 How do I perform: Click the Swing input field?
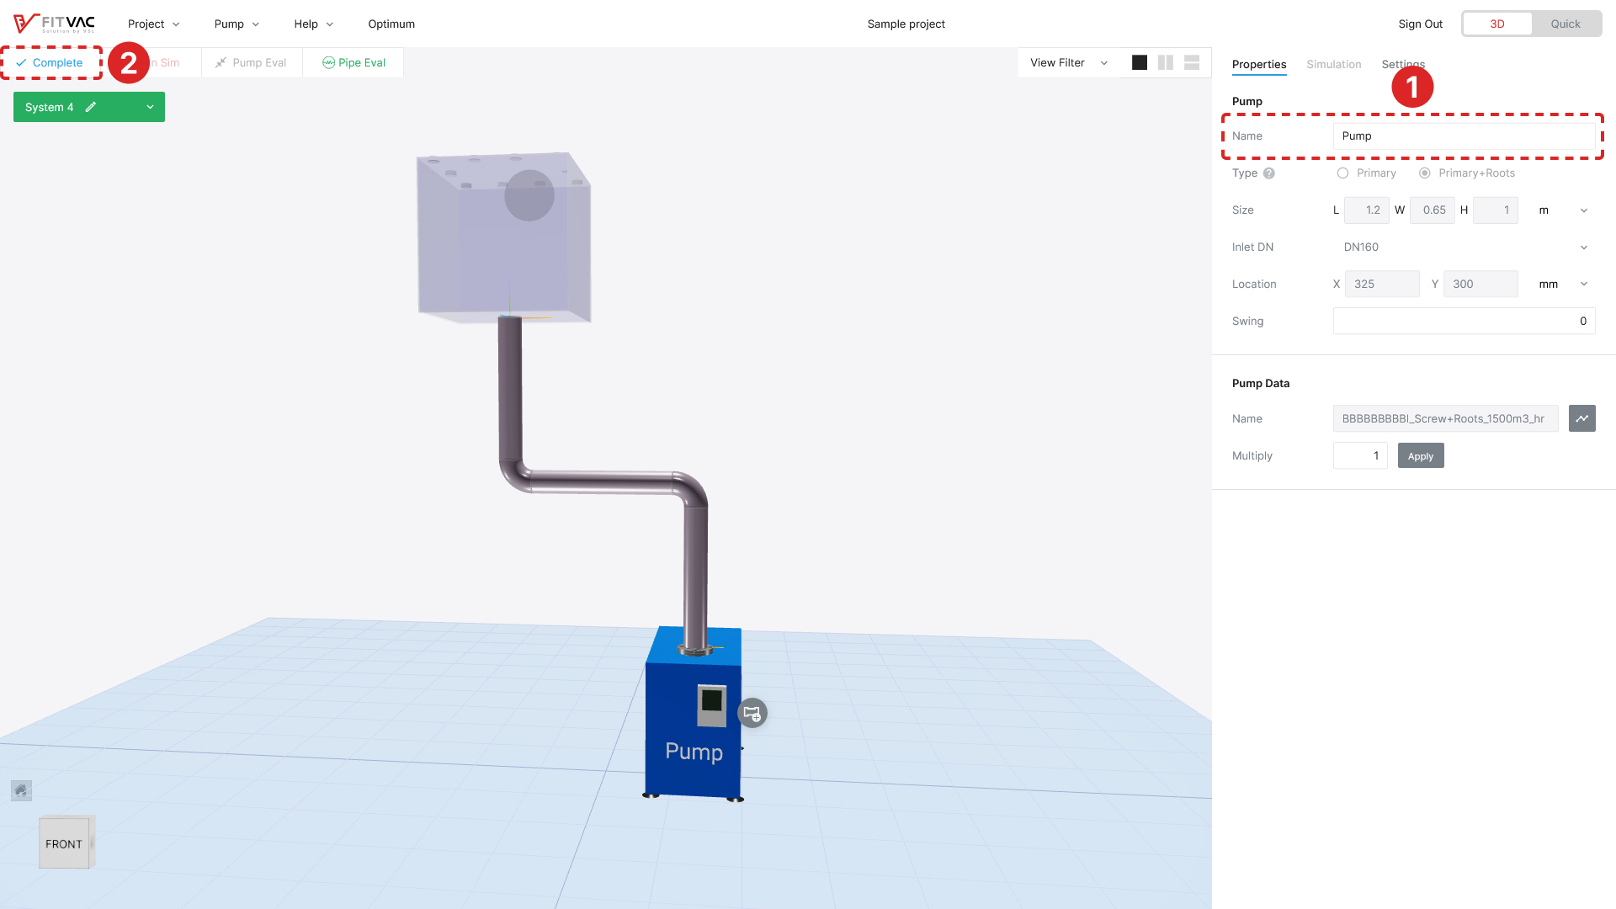click(1464, 321)
